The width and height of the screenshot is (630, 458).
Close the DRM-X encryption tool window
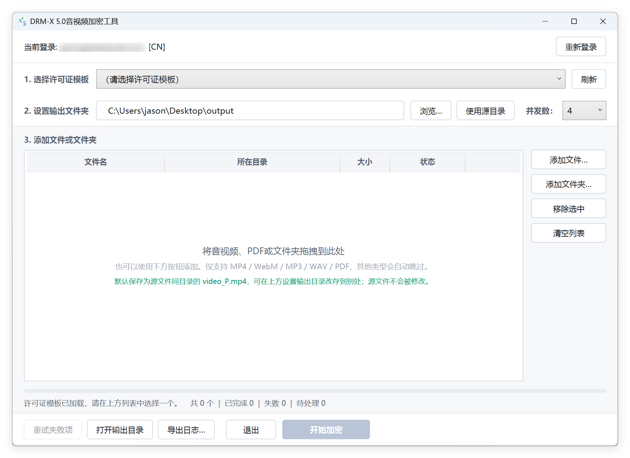click(x=603, y=21)
